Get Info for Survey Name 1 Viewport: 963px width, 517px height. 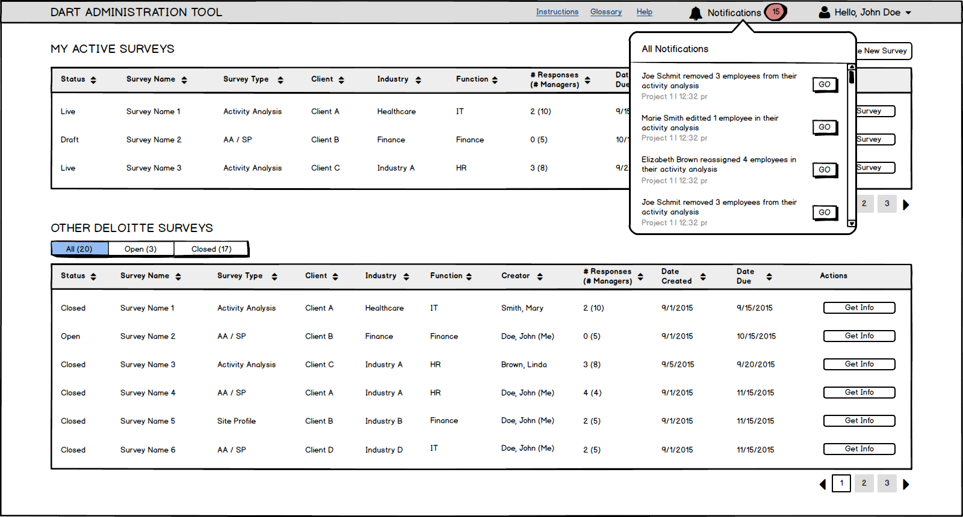coord(859,308)
